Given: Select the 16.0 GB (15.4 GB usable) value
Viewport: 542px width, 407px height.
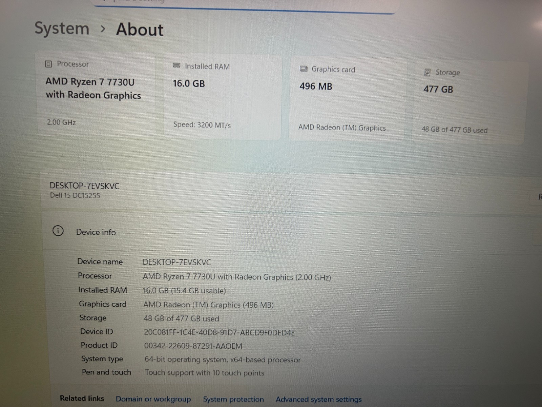Looking at the screenshot, I should 184,291.
